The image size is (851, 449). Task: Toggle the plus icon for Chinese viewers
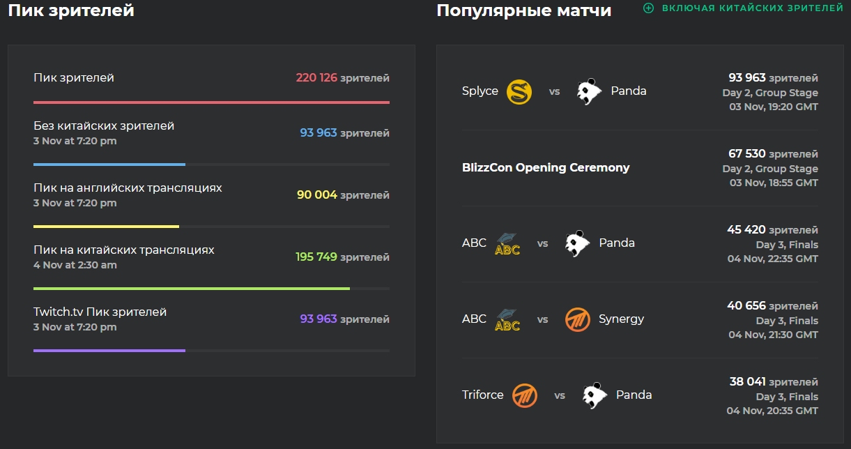pos(649,8)
